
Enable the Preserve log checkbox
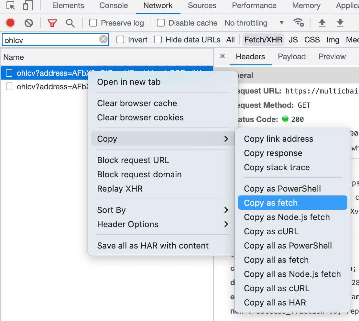click(x=93, y=23)
